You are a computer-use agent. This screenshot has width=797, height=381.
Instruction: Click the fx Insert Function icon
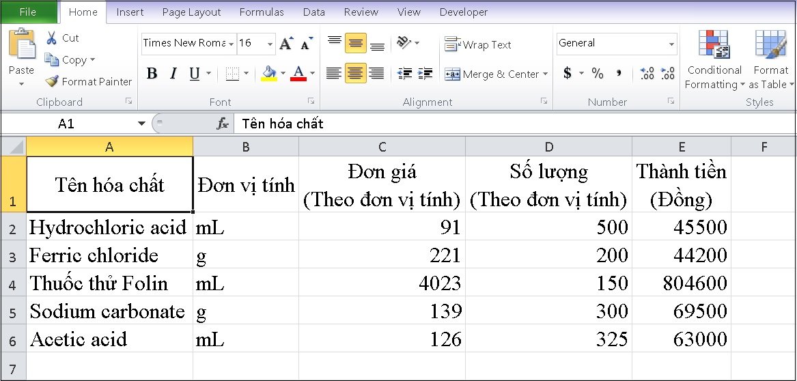coord(222,124)
